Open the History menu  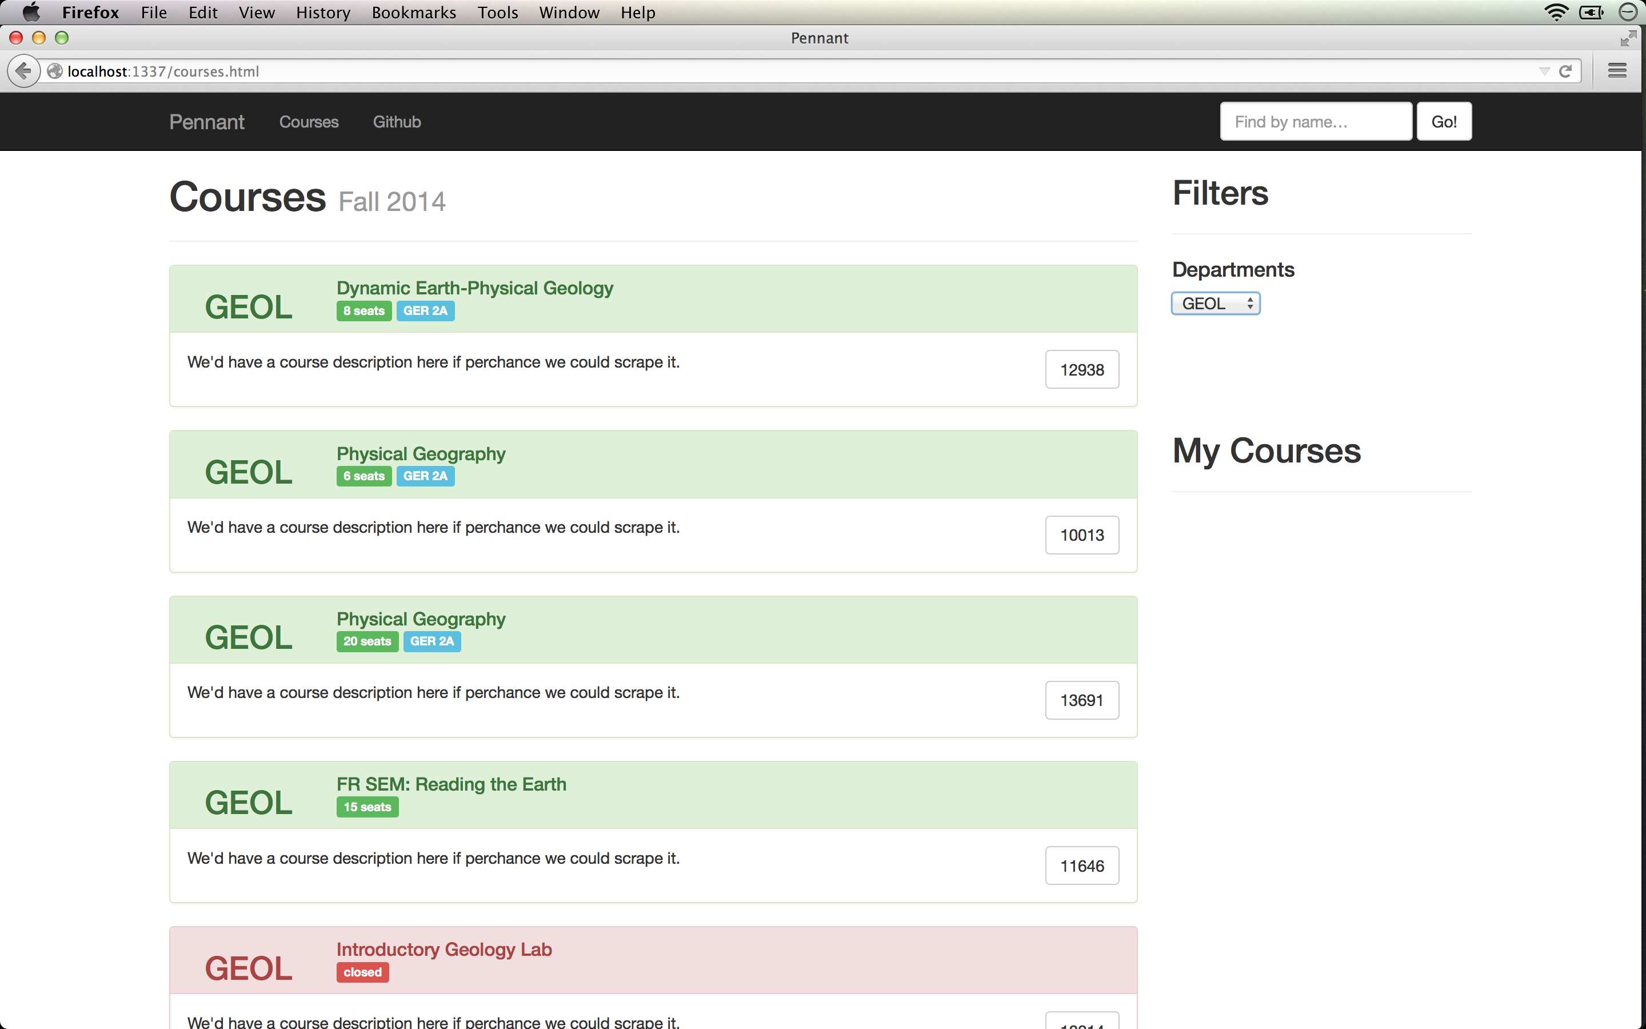pos(322,12)
